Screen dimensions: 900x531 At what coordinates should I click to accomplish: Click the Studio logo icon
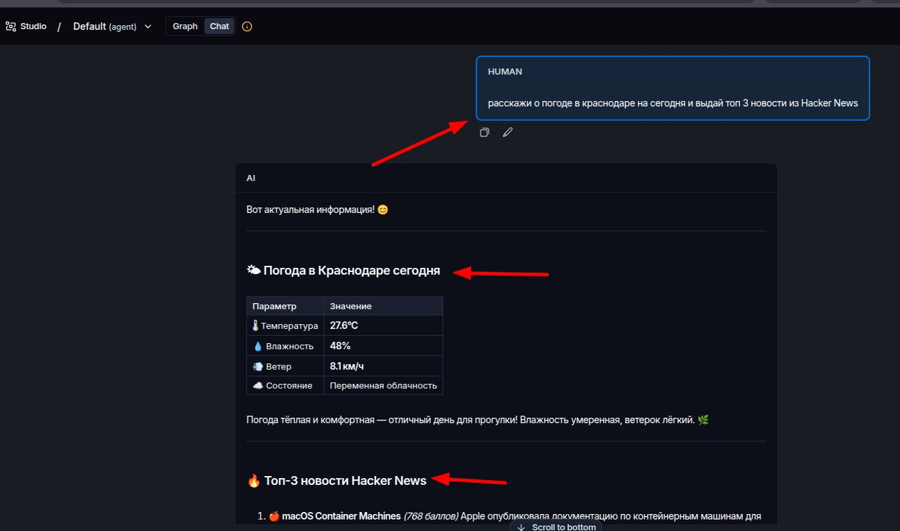pyautogui.click(x=11, y=26)
